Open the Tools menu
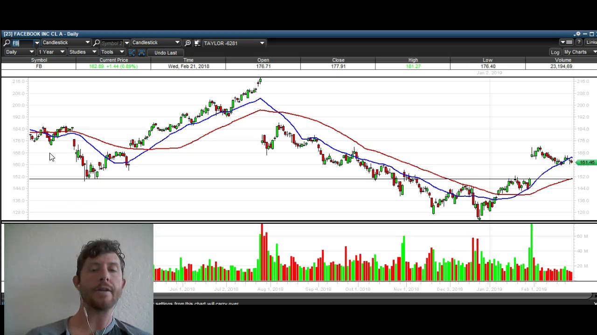 click(112, 52)
